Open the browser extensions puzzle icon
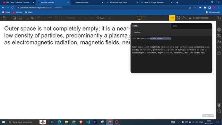Image resolution: width=222 pixels, height=125 pixels. coord(205,8)
